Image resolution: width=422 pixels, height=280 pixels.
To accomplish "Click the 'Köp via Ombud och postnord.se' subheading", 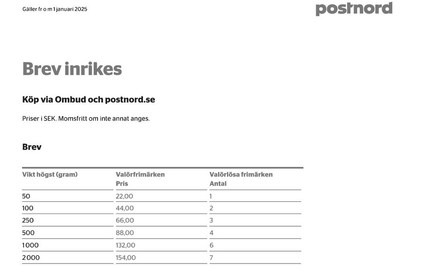I will coord(89,100).
